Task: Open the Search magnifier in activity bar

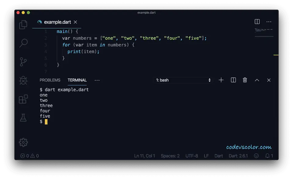Action: click(24, 43)
